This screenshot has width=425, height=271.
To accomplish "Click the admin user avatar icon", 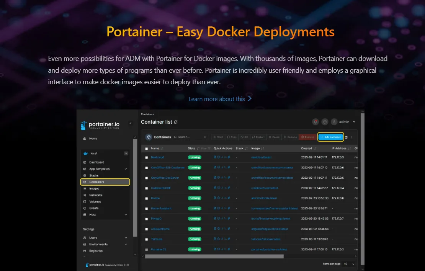I will click(x=334, y=122).
